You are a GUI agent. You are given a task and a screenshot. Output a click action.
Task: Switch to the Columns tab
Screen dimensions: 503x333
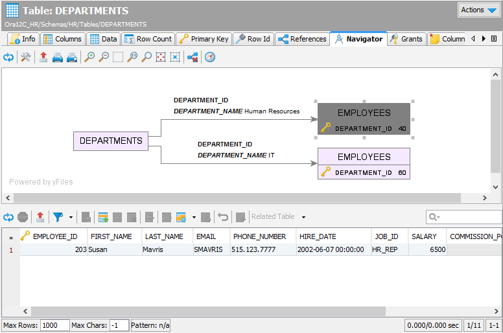coord(62,39)
